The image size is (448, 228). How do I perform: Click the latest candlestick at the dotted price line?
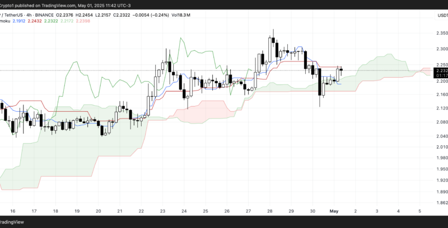click(x=342, y=70)
